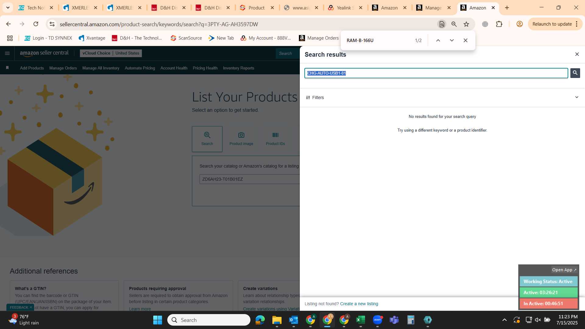
Task: Click the RAM-B-166U find text field
Action: [378, 40]
